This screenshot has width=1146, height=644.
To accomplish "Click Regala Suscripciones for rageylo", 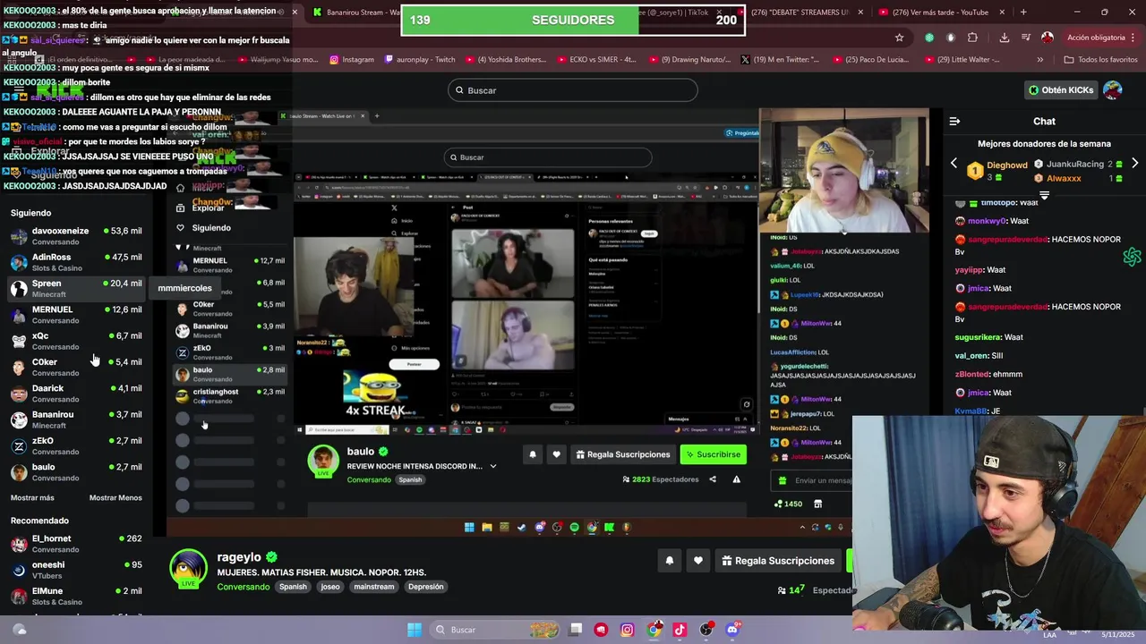I will [x=776, y=561].
